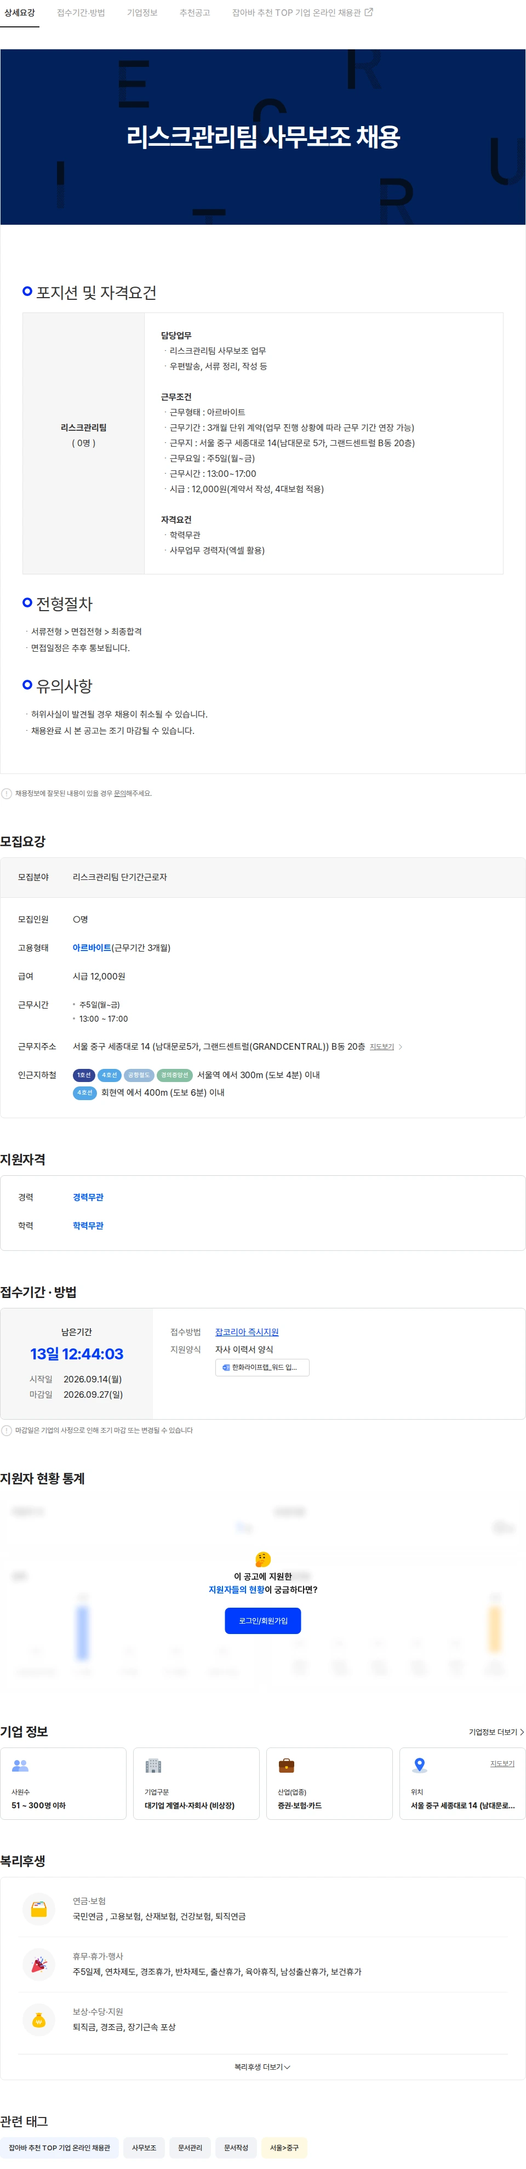Download the 한화라이프랩 워드 resume file
The height and width of the screenshot is (2169, 526).
pos(262,1368)
